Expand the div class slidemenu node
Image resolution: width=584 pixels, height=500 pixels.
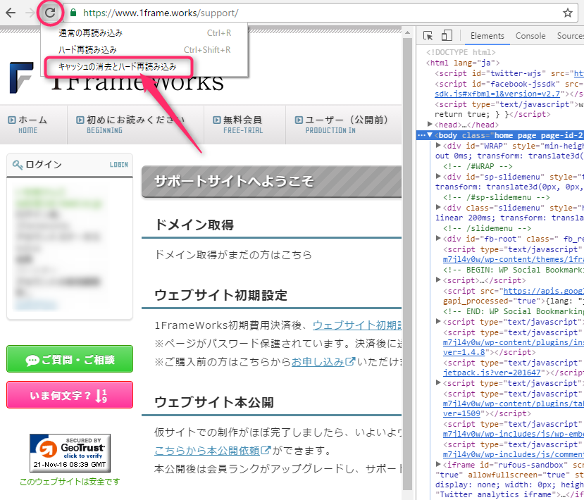(438, 207)
